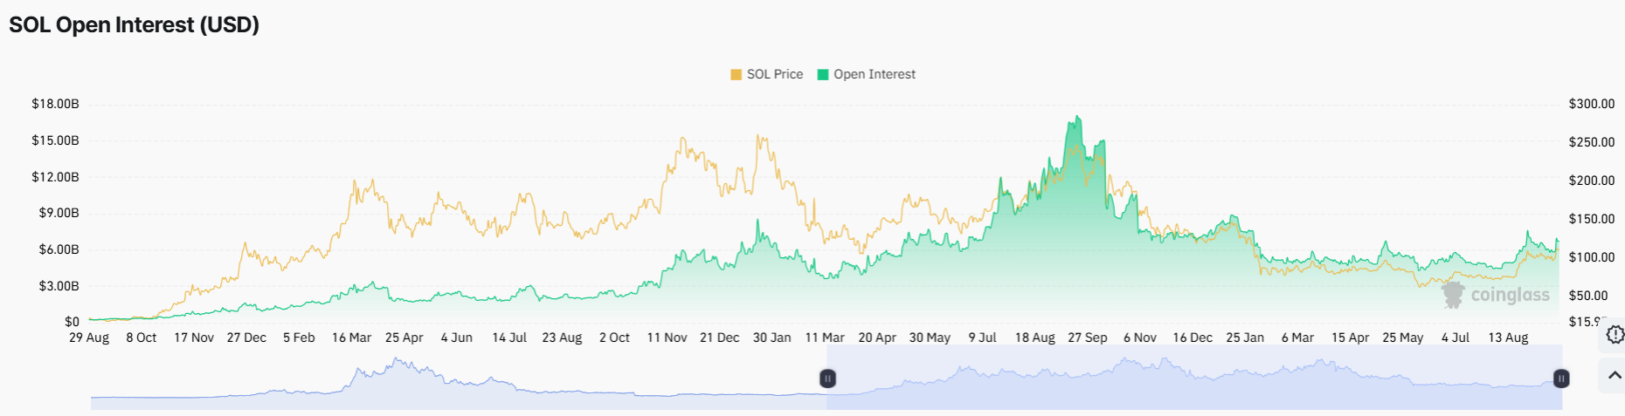Click the 9 Jul date label
This screenshot has height=416, width=1625.
pyautogui.click(x=982, y=338)
